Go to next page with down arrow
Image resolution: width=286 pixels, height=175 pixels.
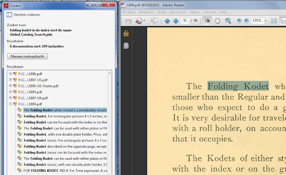[x=176, y=21]
